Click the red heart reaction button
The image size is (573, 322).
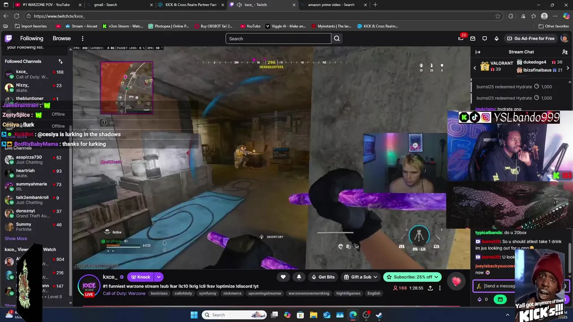(456, 281)
